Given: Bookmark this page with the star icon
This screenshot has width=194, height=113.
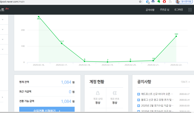Looking at the screenshot, I should [x=140, y=2].
